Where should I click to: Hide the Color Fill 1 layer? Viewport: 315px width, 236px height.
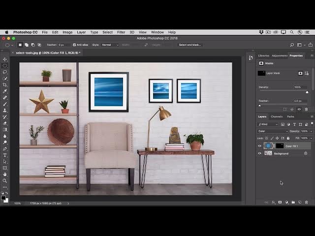(x=260, y=146)
